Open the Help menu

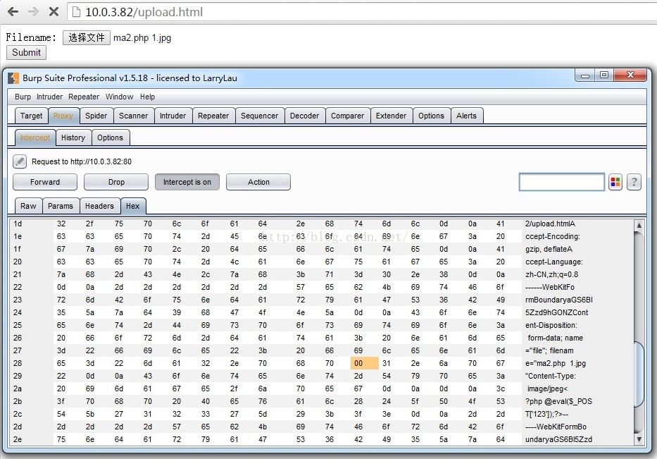point(147,97)
